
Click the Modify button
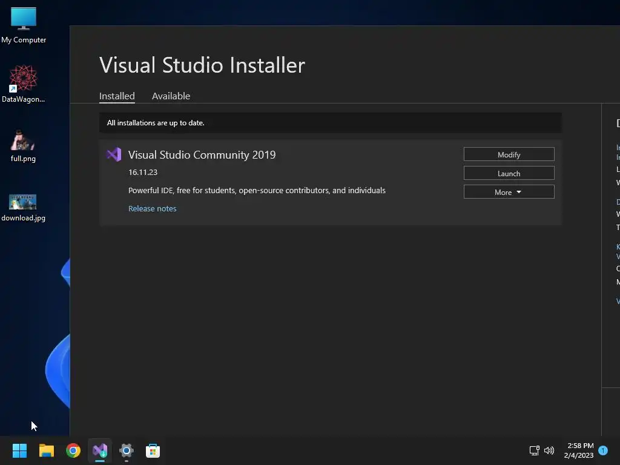pyautogui.click(x=509, y=154)
